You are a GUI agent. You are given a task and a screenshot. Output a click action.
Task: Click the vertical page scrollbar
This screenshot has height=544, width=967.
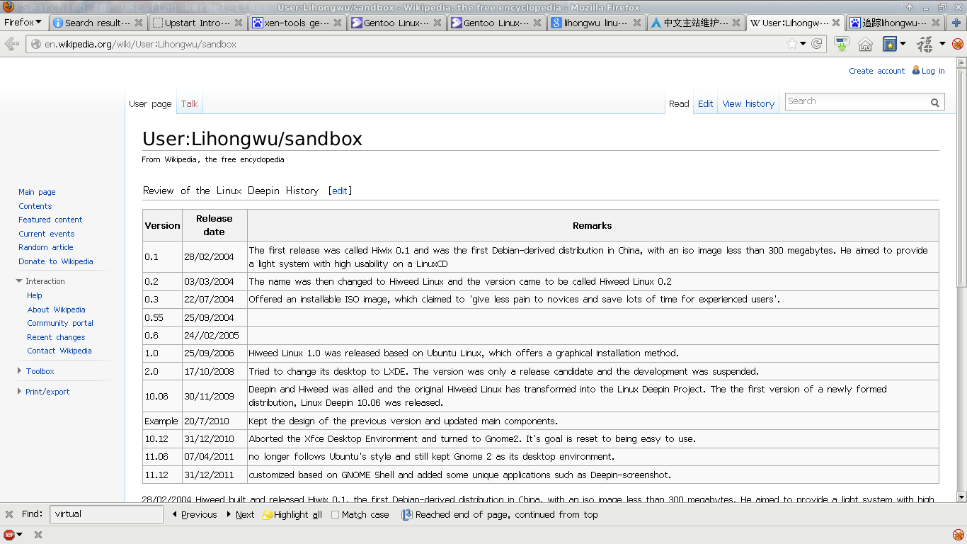[961, 177]
